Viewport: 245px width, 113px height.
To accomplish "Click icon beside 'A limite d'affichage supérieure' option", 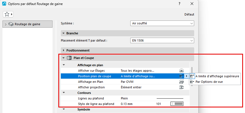I will coord(192,76).
